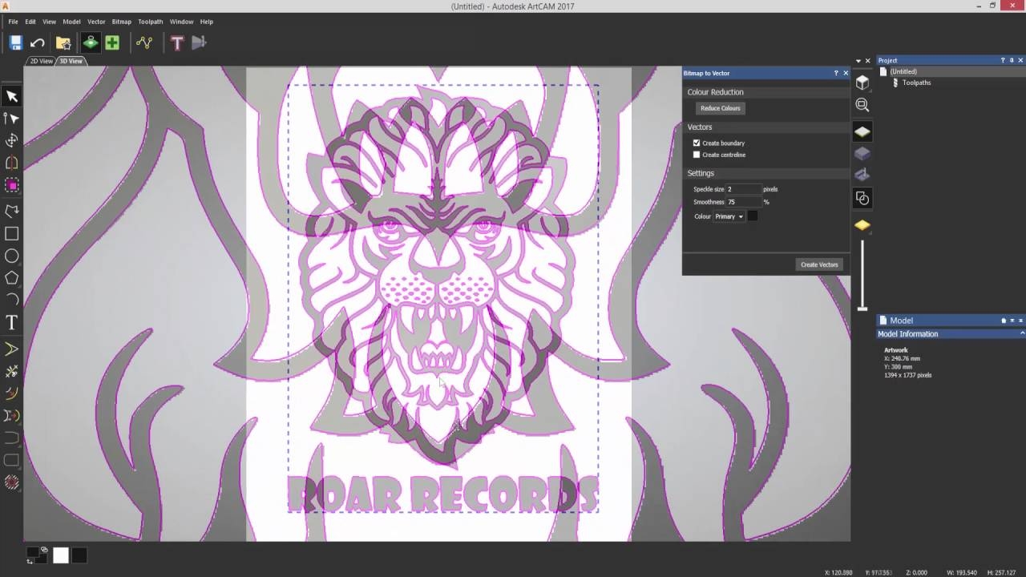1026x577 pixels.
Task: Select the Transform move tool
Action: [12, 140]
